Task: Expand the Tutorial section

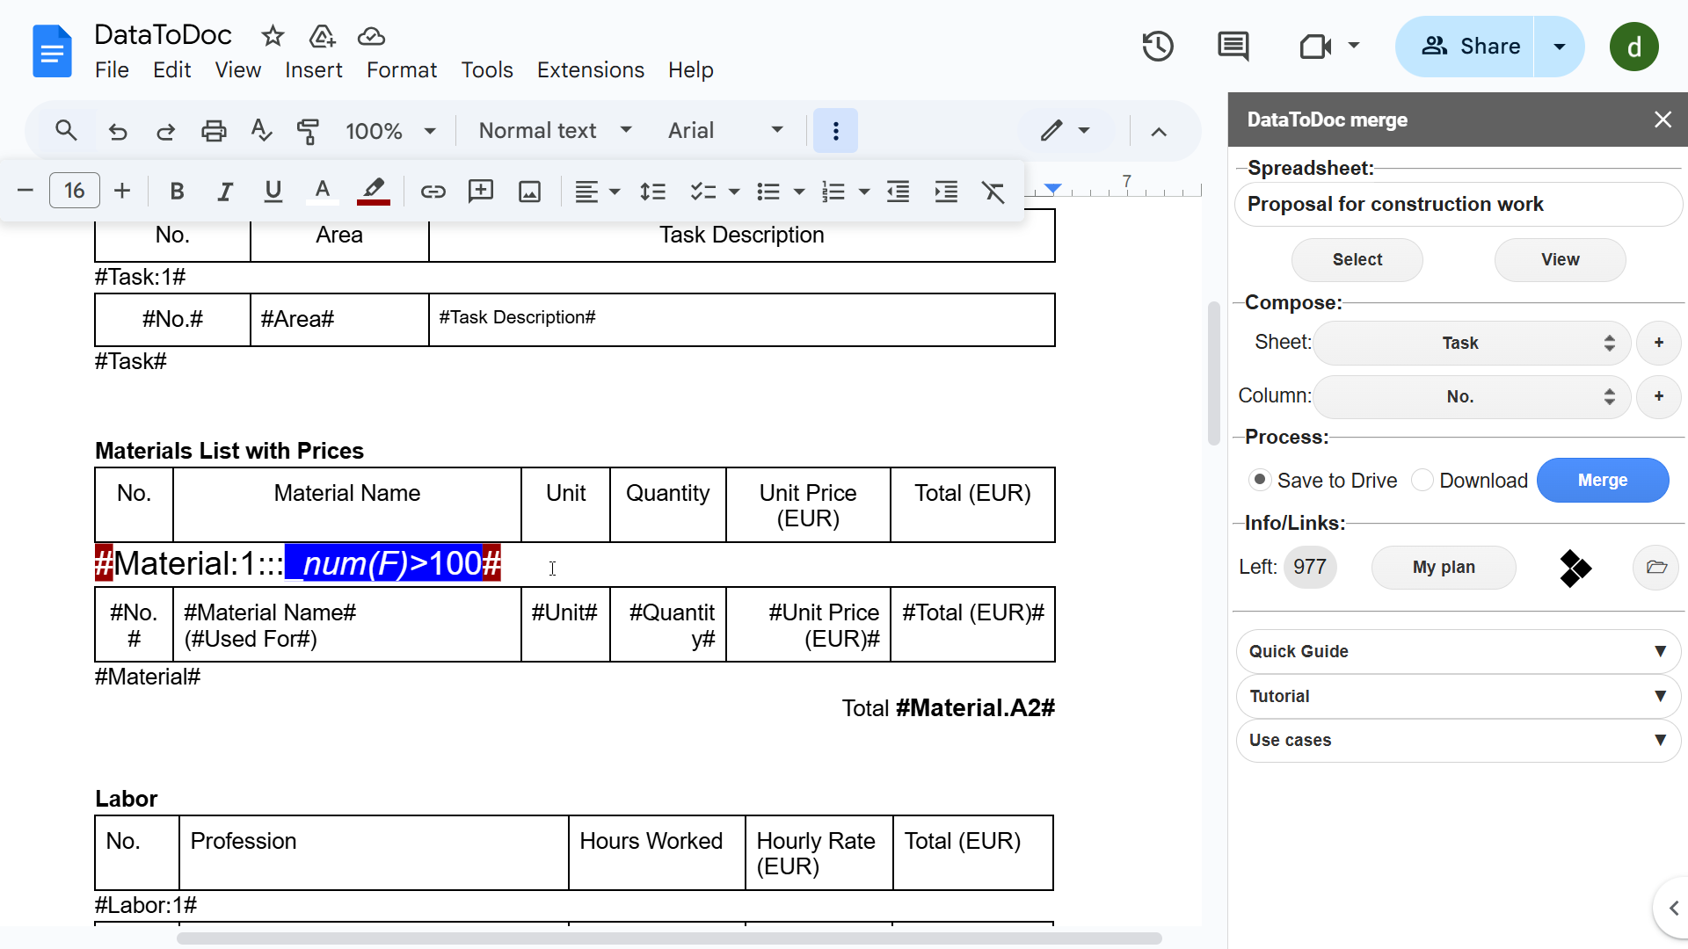Action: 1458,696
